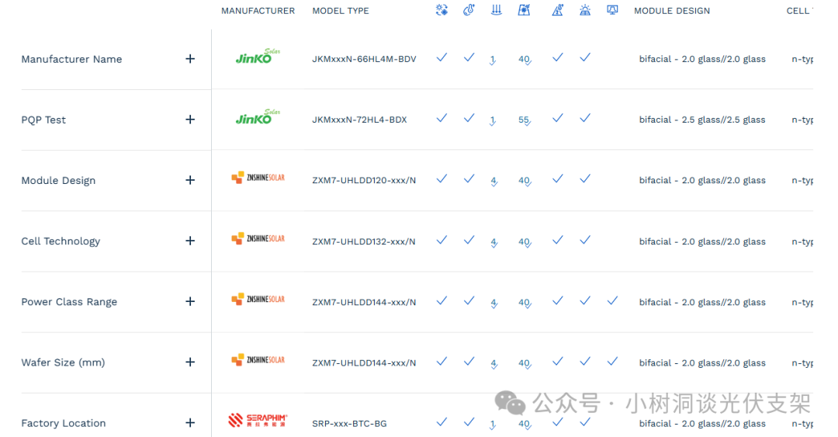Click damp heat checkmark for JKMxxxN-66HL4M-BDV
Screen dimensions: 838x437
469,57
